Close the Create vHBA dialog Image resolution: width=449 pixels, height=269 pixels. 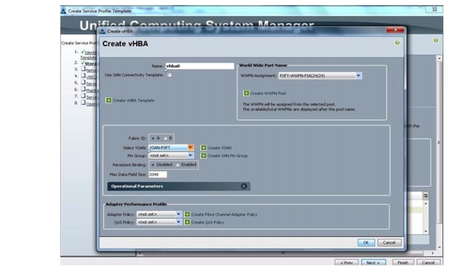point(395,30)
